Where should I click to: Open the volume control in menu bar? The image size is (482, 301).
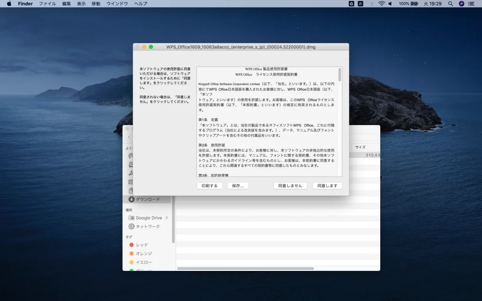coord(390,4)
